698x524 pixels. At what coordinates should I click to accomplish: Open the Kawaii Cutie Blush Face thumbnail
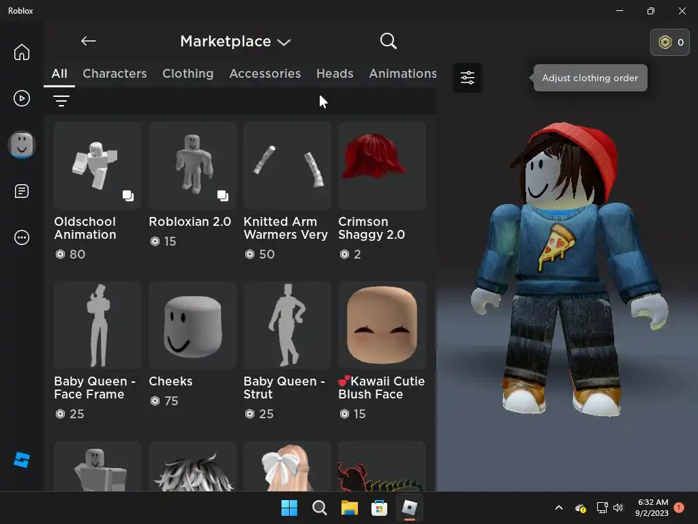[382, 325]
